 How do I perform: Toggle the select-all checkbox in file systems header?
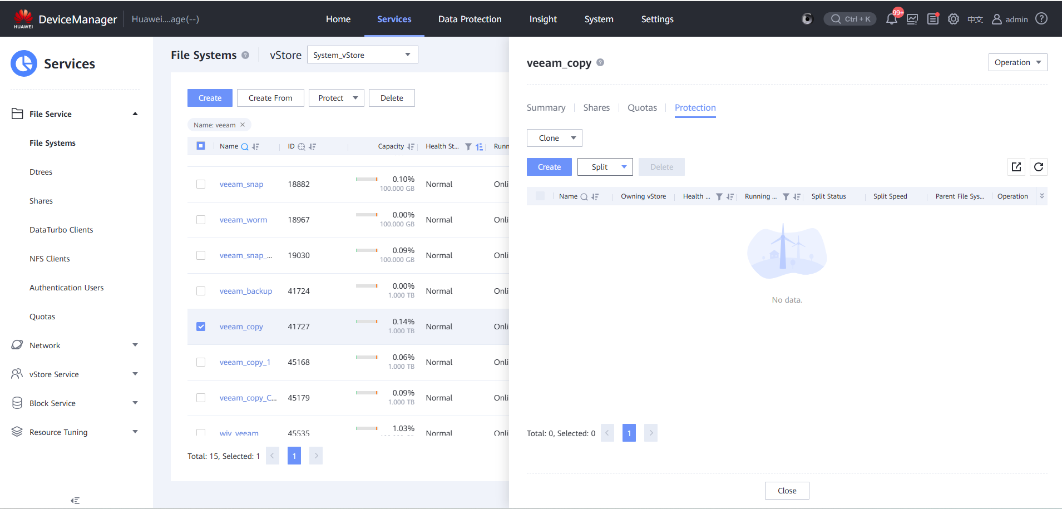pyautogui.click(x=201, y=146)
